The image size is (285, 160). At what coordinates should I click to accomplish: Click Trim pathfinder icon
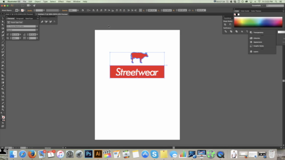pyautogui.click(x=231, y=32)
